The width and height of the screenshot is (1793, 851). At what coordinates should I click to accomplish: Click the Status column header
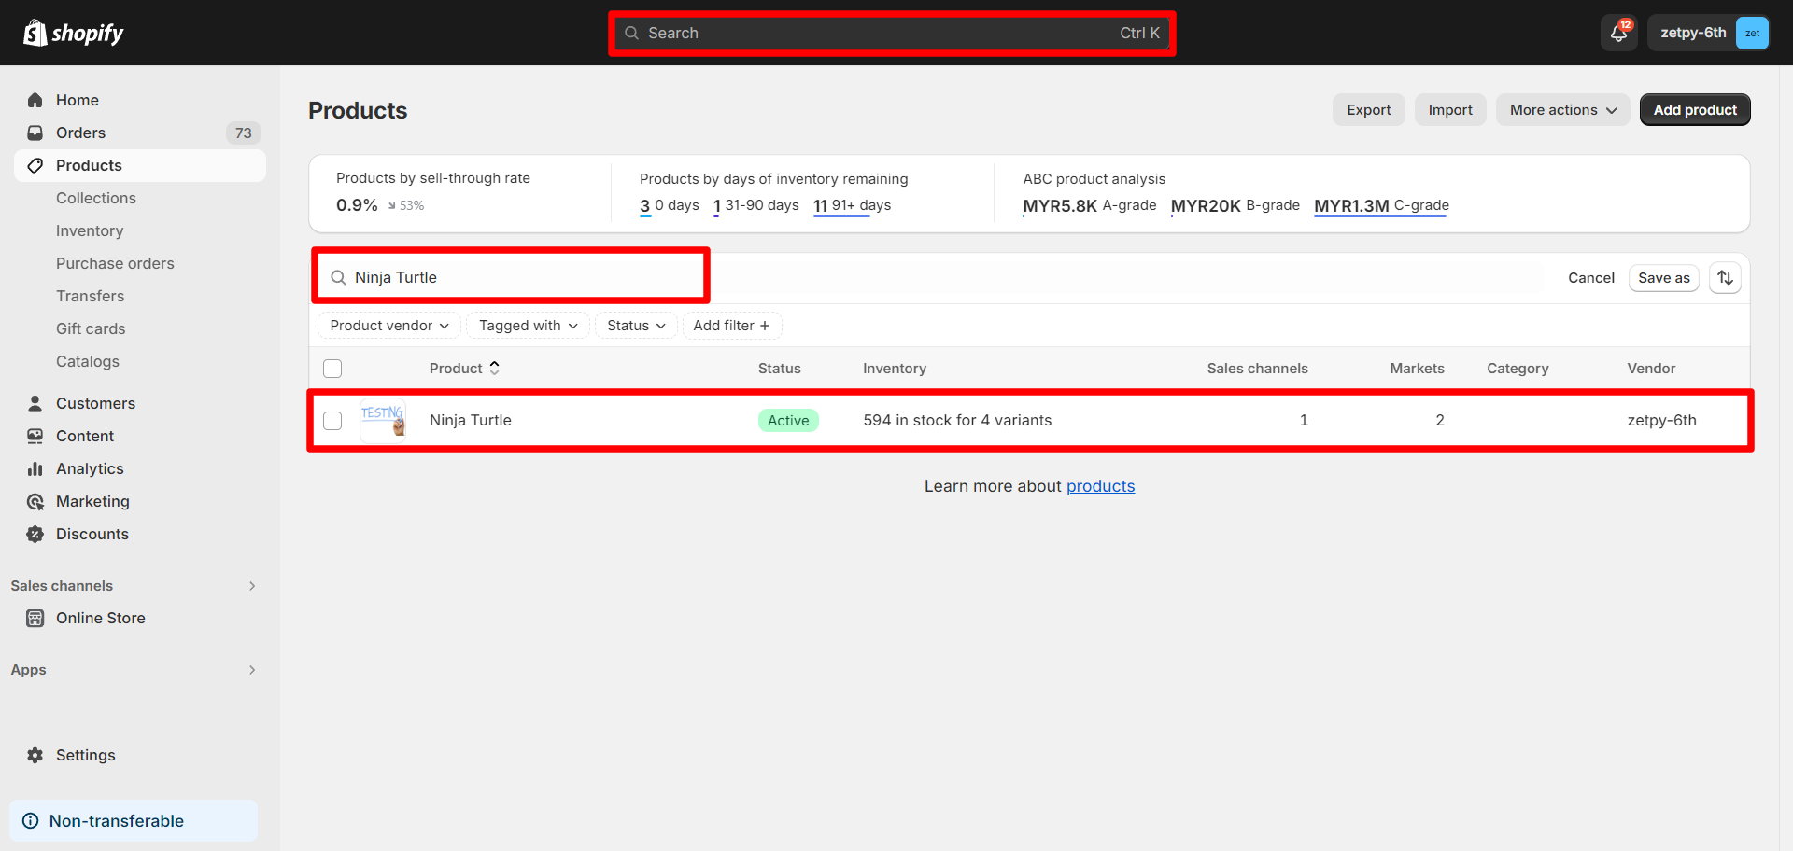pos(780,369)
